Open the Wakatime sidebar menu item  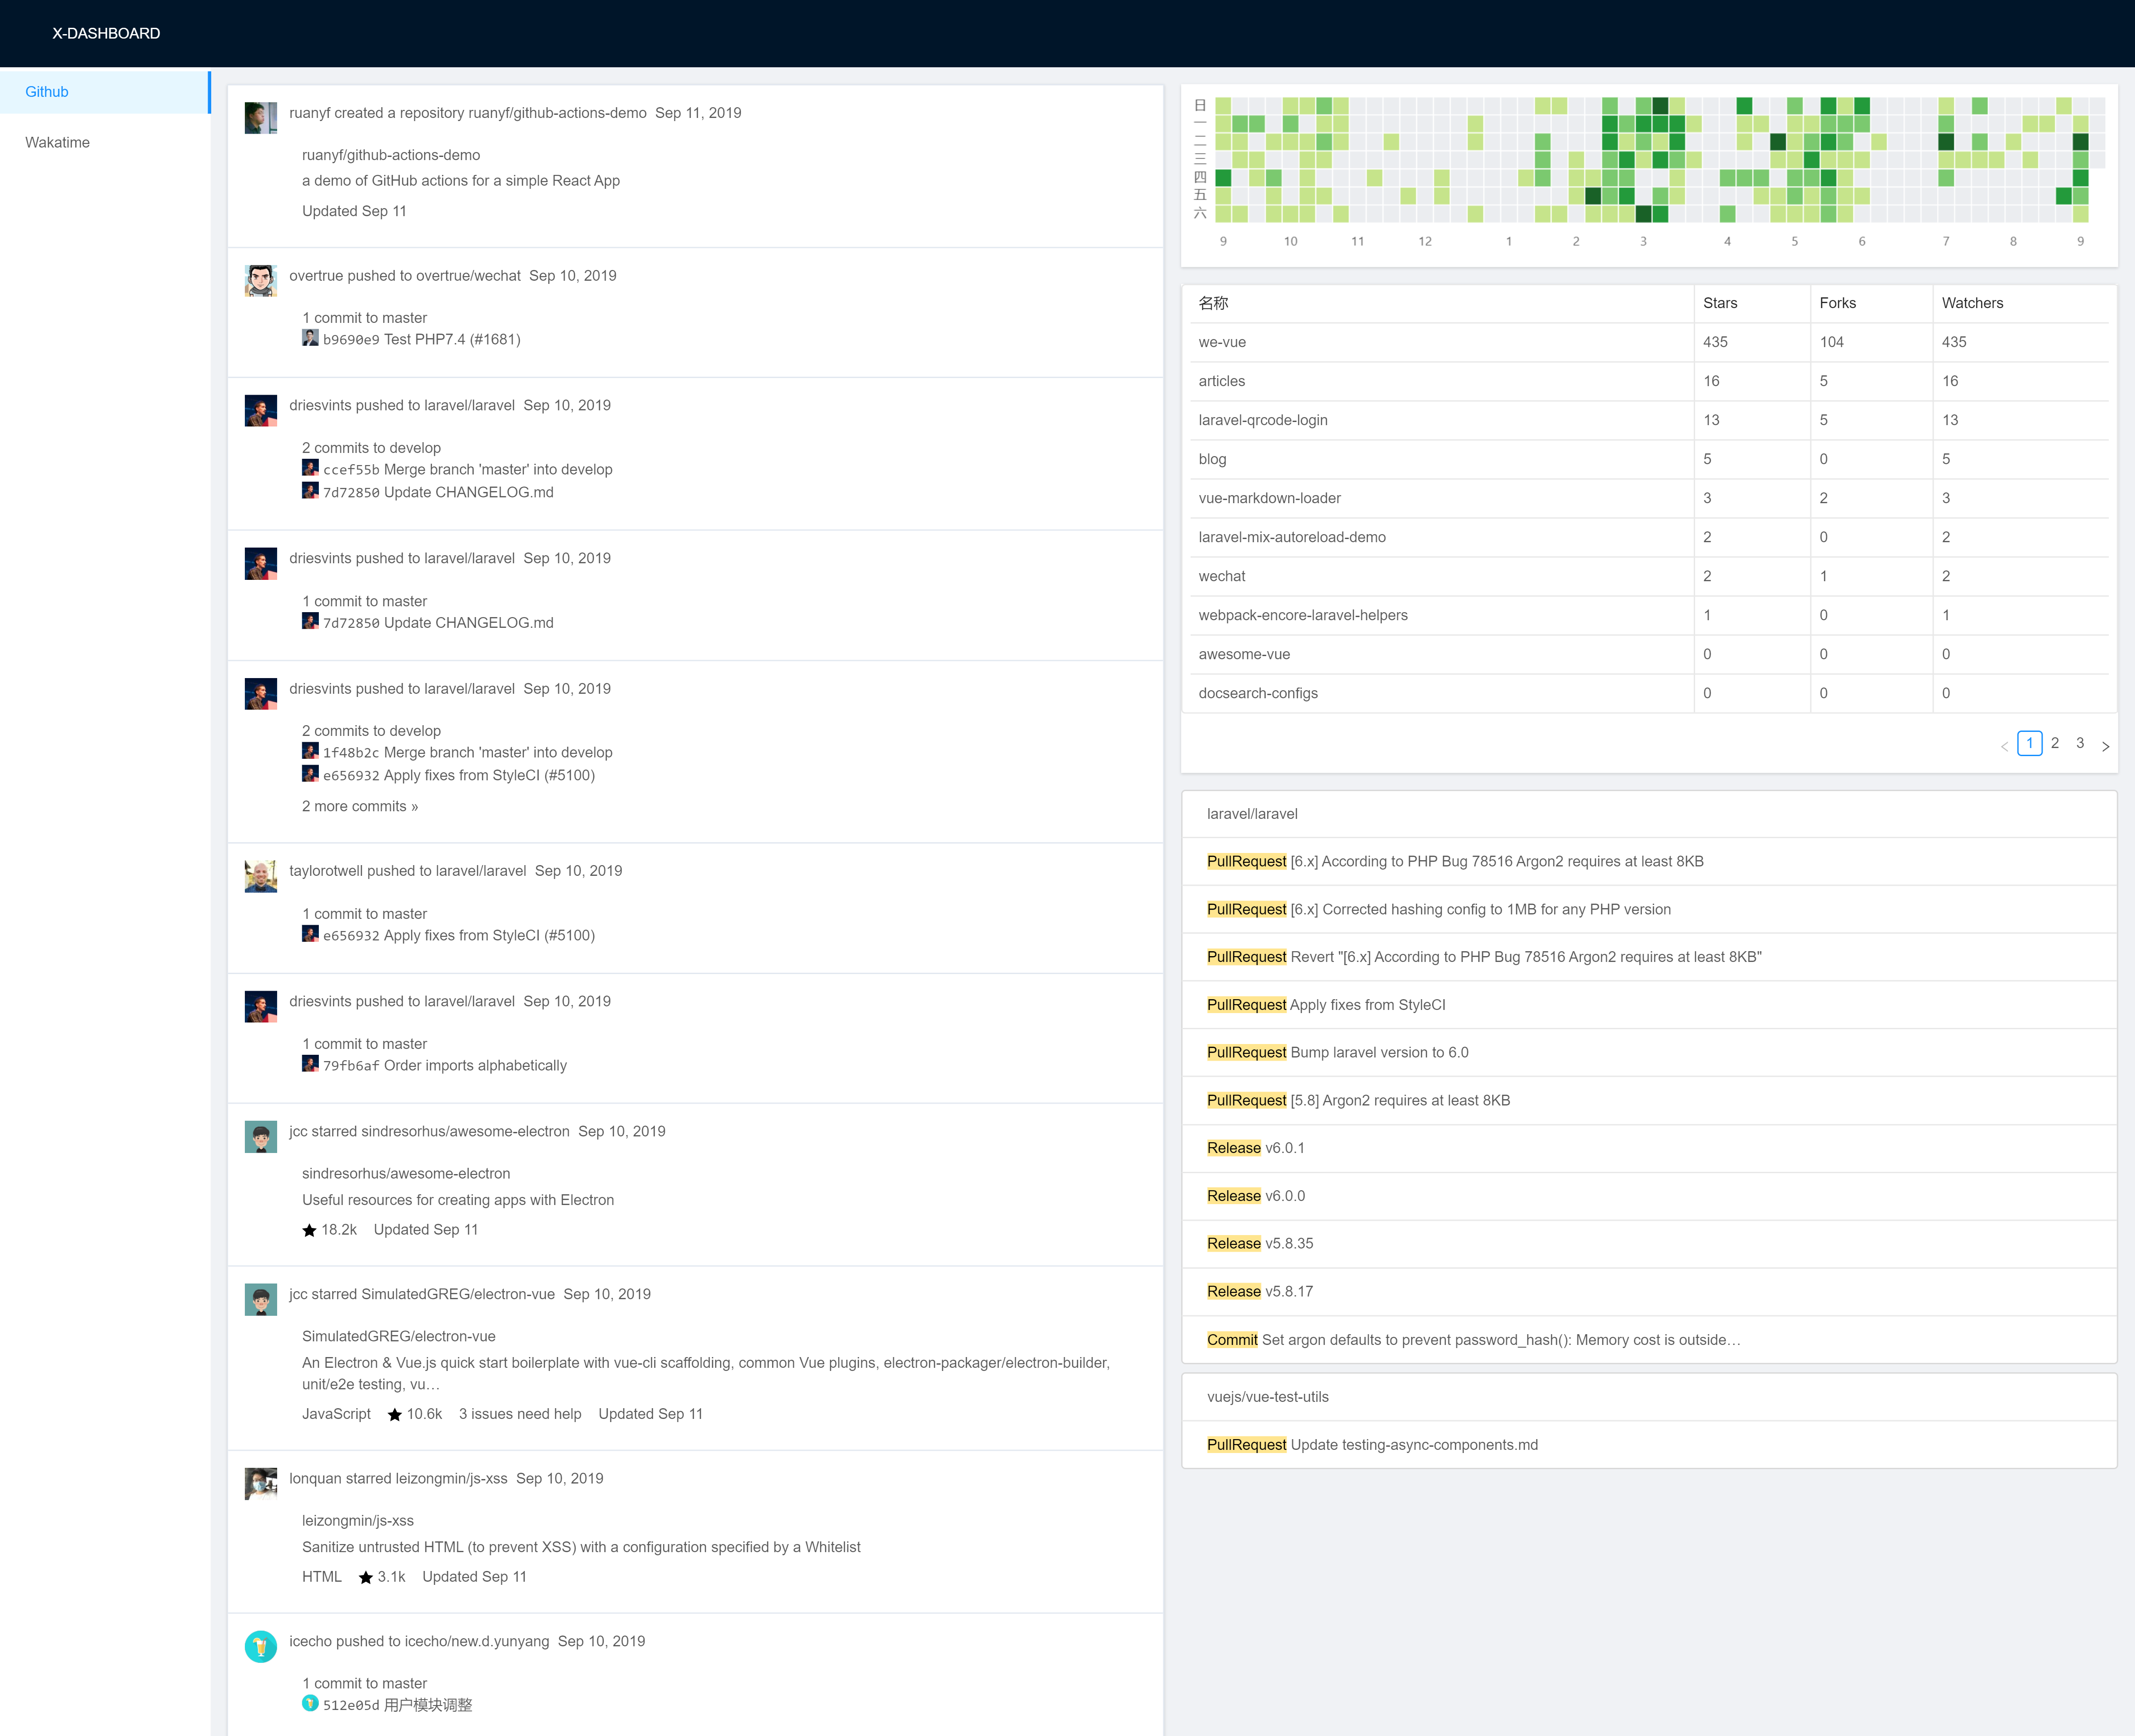click(x=57, y=143)
